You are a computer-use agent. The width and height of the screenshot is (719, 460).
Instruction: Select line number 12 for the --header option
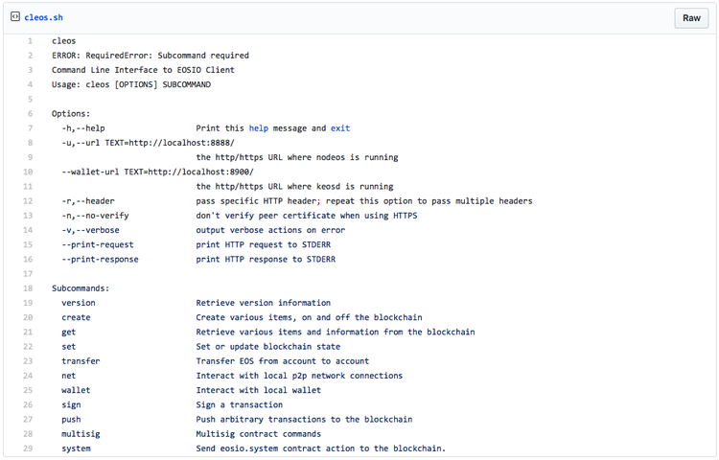pos(29,201)
